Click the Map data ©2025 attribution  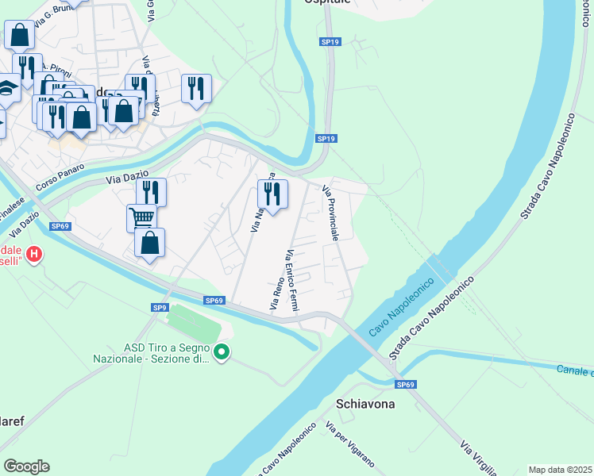tap(561, 470)
